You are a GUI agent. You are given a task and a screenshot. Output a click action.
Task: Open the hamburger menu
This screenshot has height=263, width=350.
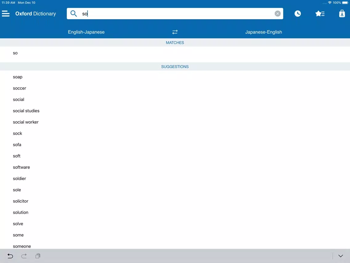point(6,14)
